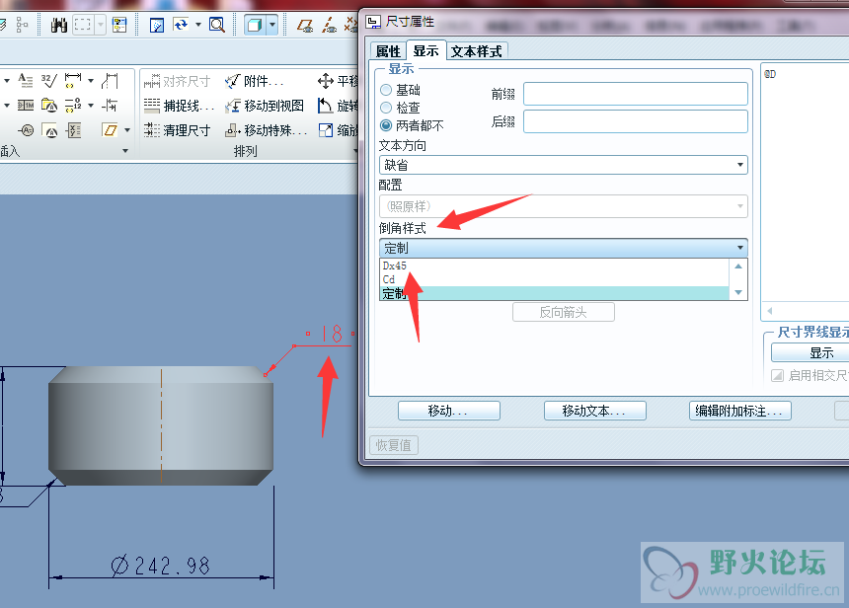Viewport: 849px width, 608px height.
Task: Toggle the shaded display style cube icon
Action: coord(255,25)
